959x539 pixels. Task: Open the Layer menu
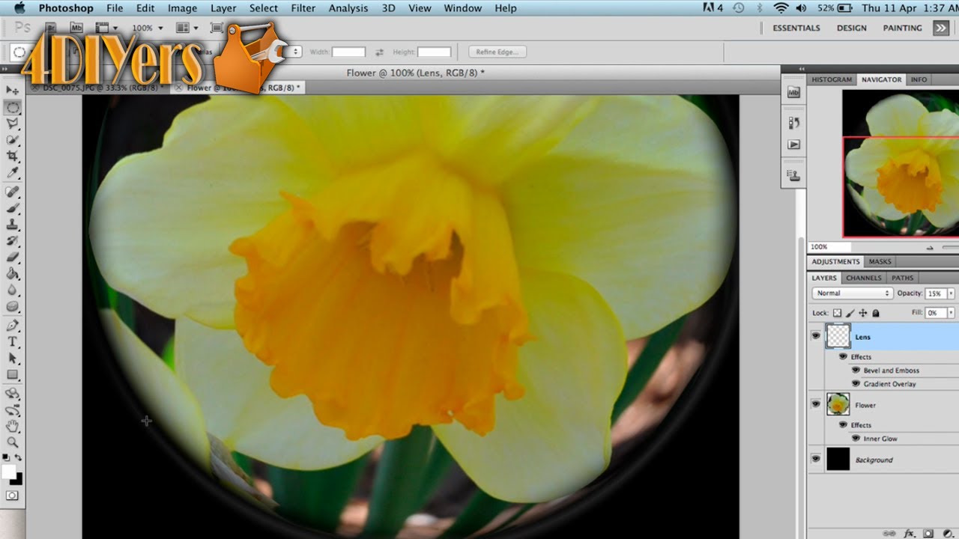[223, 8]
